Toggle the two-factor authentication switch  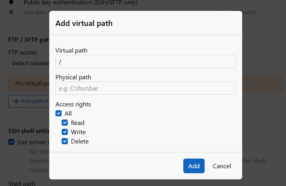point(14,12)
